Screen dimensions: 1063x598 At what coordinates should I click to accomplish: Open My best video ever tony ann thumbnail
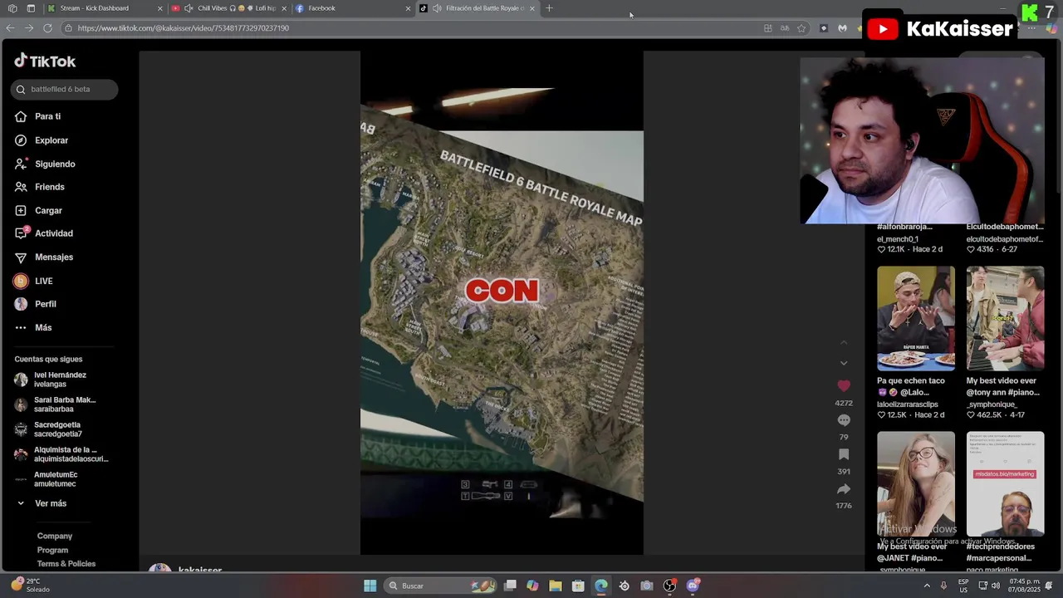pyautogui.click(x=1005, y=318)
